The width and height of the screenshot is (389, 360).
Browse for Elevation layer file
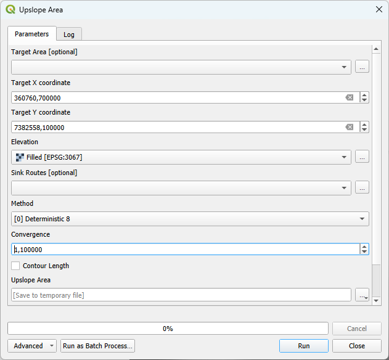[362, 157]
